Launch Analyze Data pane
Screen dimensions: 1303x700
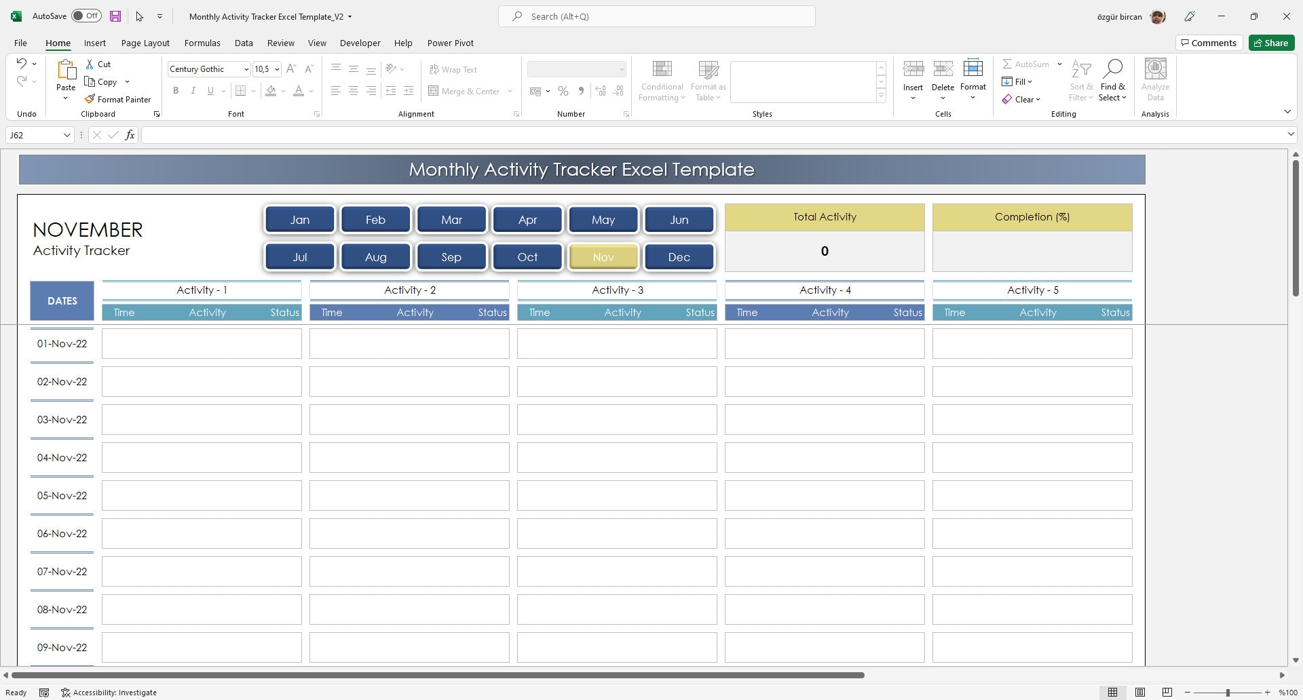1155,80
